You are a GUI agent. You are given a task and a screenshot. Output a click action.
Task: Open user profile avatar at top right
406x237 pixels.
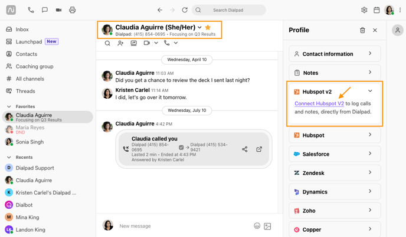(389, 10)
